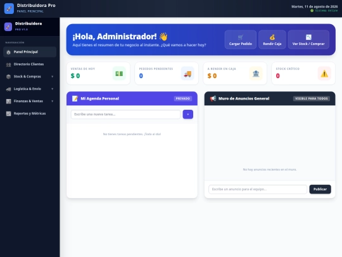
Task: Focus the 'Escribe una nueva tarea...' field
Action: tap(125, 114)
